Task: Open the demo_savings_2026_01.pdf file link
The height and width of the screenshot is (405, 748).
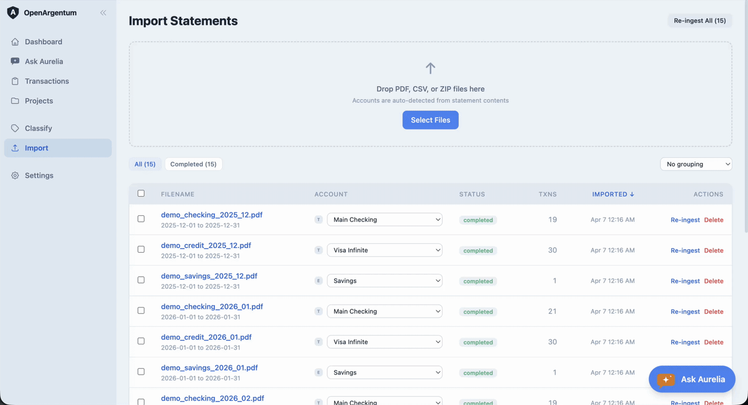Action: coord(209,368)
